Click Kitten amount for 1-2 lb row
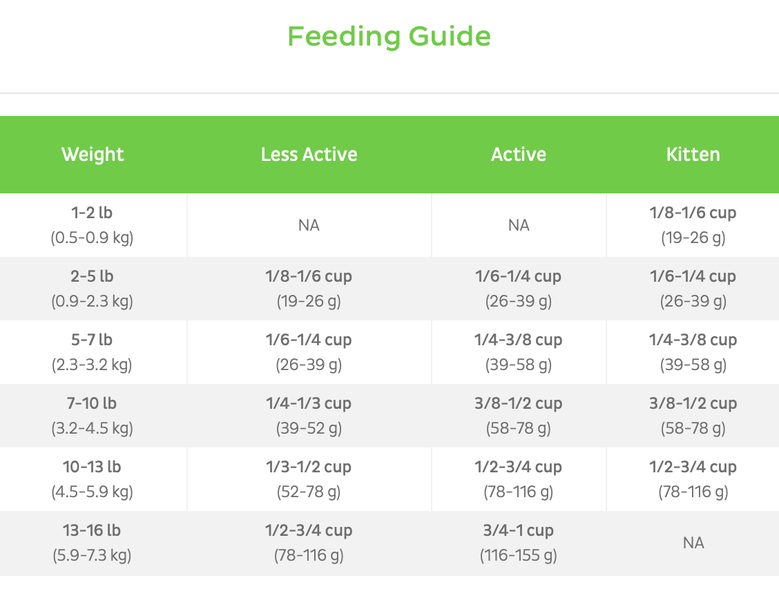The height and width of the screenshot is (598, 779). [693, 225]
